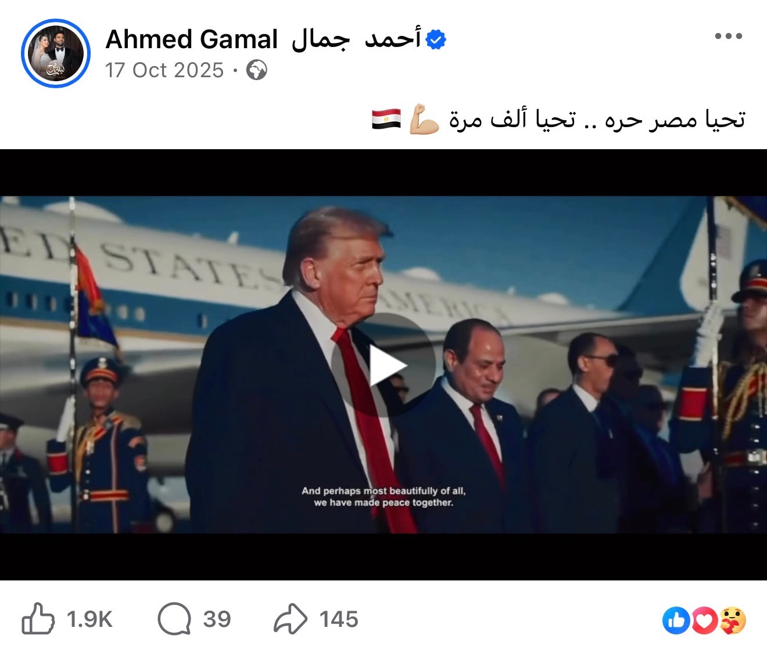Open the 1.9K likes count
Screen dimensions: 767x653
(89, 619)
